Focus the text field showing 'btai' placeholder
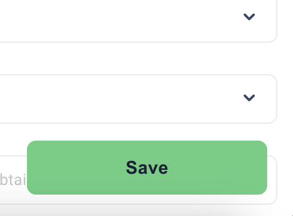This screenshot has height=216, width=293. 13,180
